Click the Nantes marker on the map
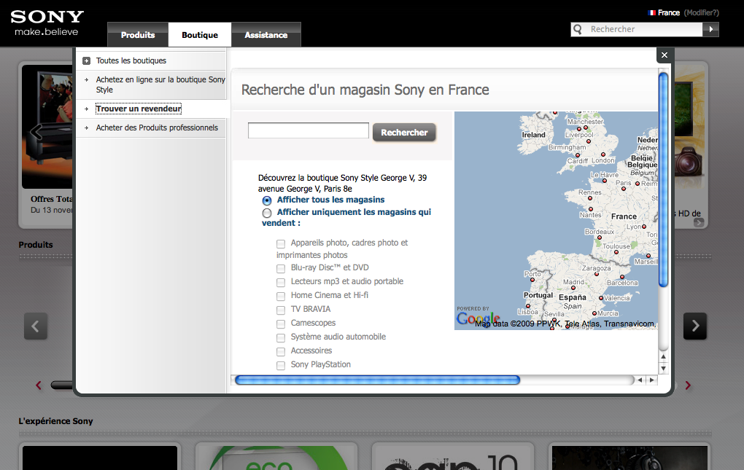 point(591,209)
